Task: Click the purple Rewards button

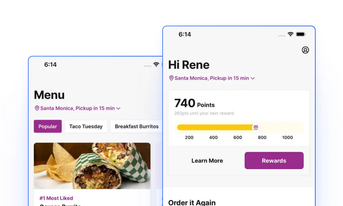Action: [x=274, y=161]
